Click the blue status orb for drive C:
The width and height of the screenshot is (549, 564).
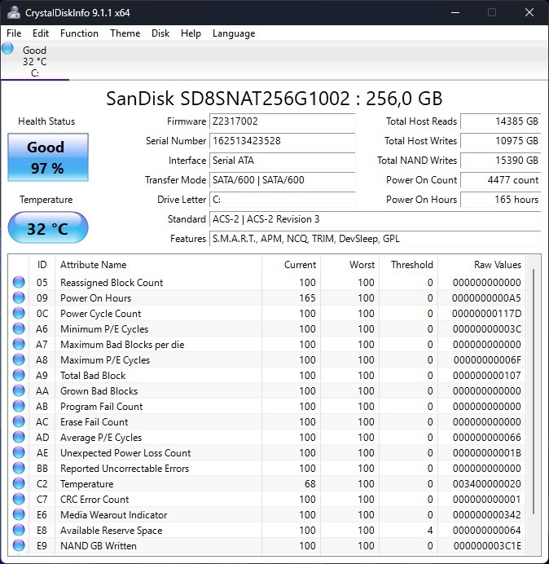[8, 49]
